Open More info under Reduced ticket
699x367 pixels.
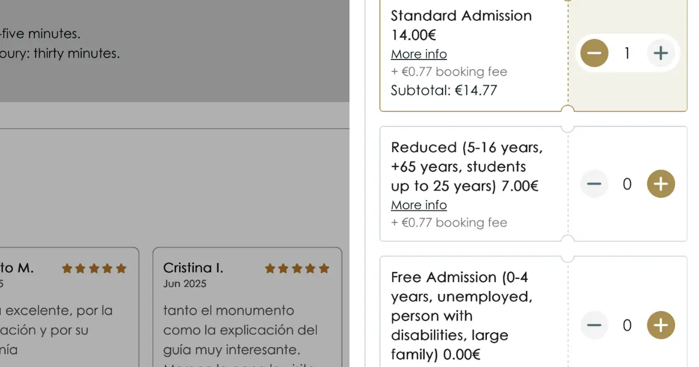(x=419, y=205)
